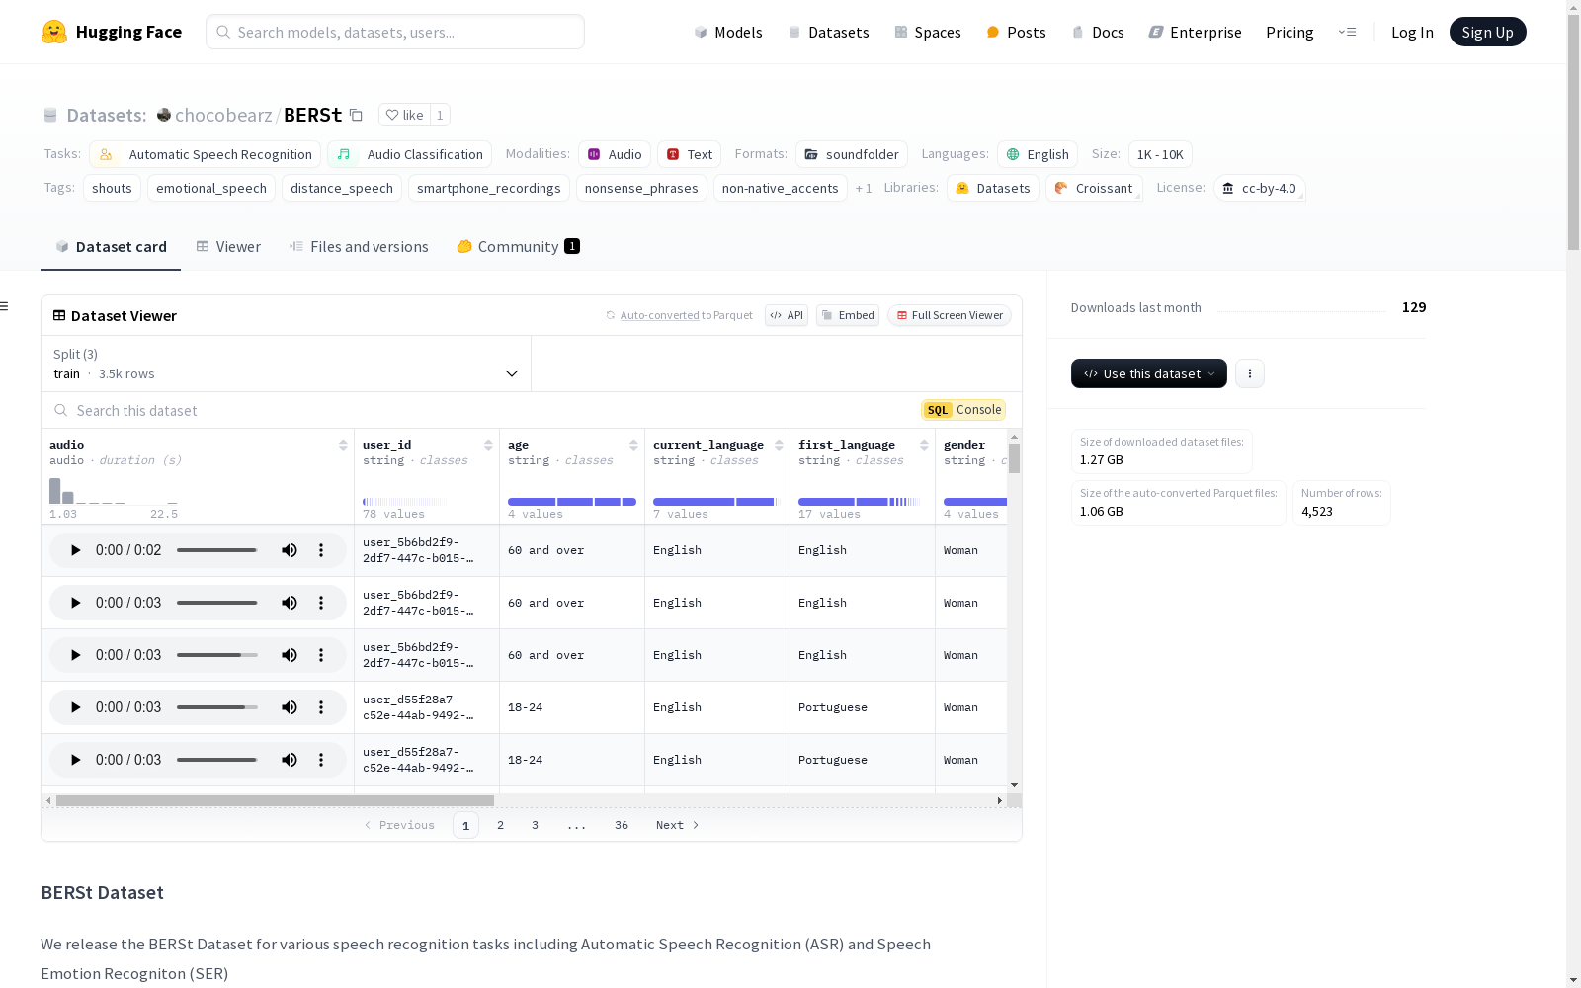This screenshot has height=988, width=1581.
Task: Seek the fourth audio row's progress slider
Action: tap(217, 707)
